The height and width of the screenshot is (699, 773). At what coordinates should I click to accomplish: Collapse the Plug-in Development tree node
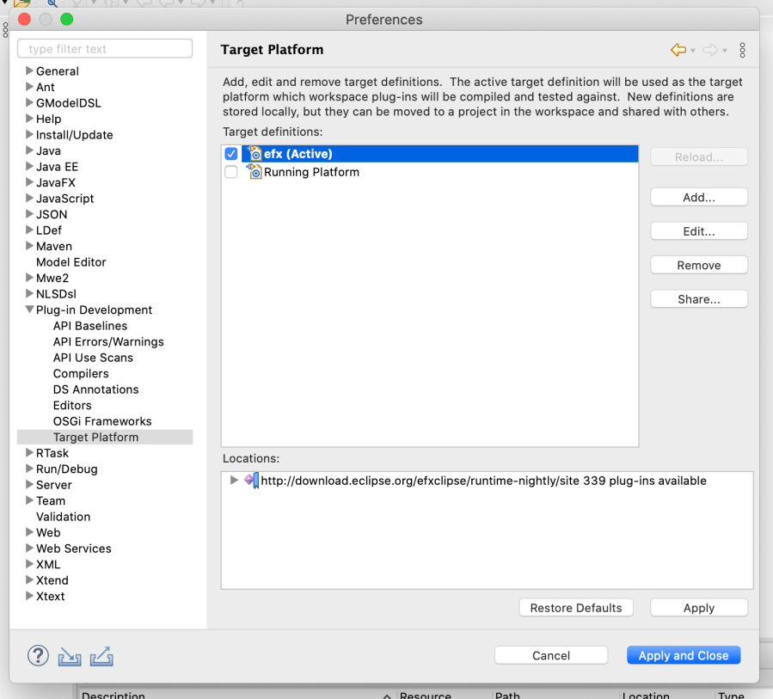click(29, 310)
